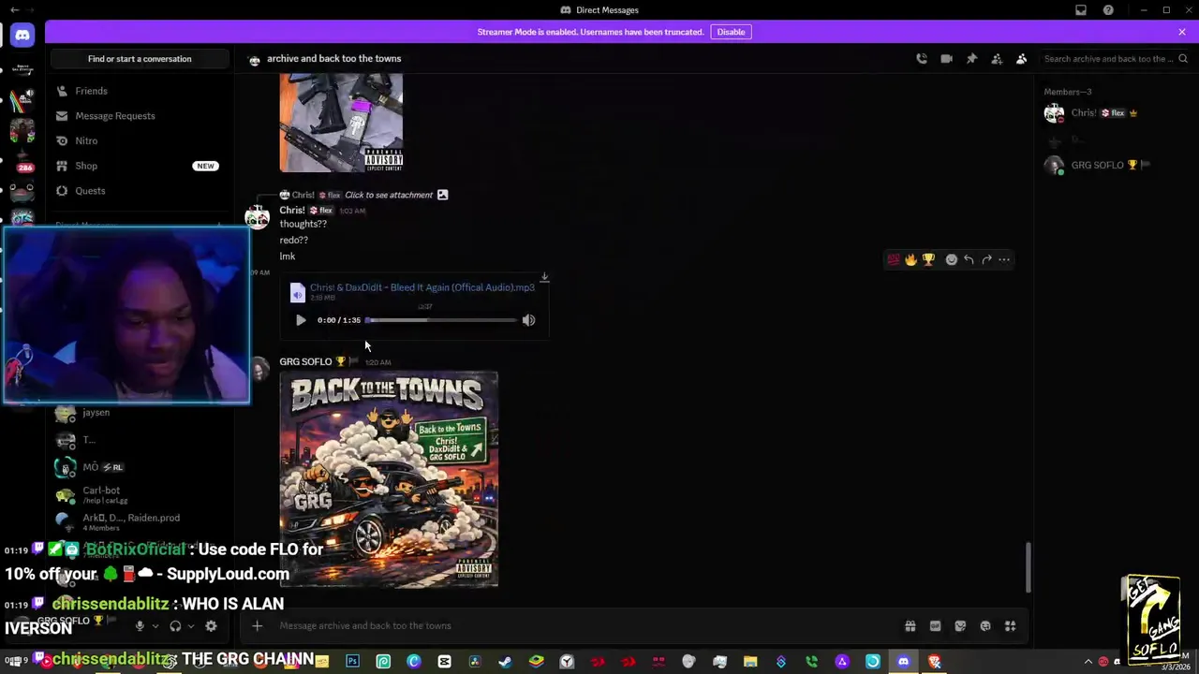The height and width of the screenshot is (674, 1199).
Task: Open the add reaction picker on message
Action: coord(952,259)
